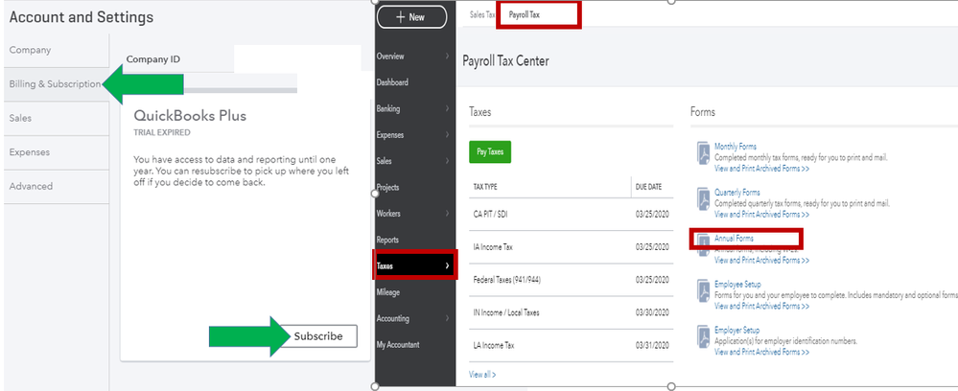The image size is (958, 391).
Task: Expand the Taxes submenu chevron
Action: [x=447, y=265]
